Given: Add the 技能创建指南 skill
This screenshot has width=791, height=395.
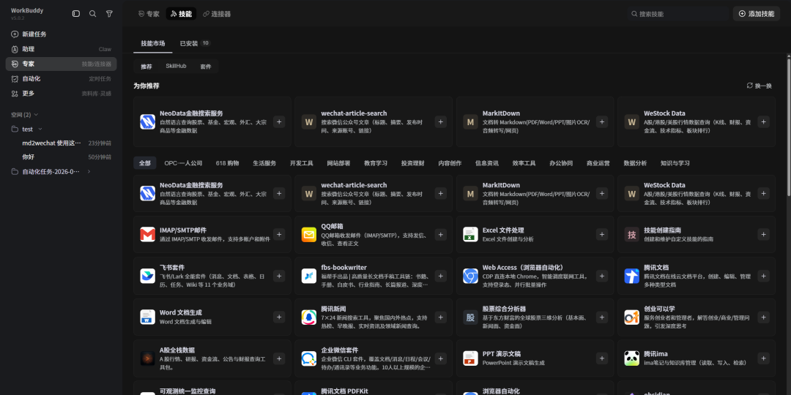Looking at the screenshot, I should tap(764, 234).
